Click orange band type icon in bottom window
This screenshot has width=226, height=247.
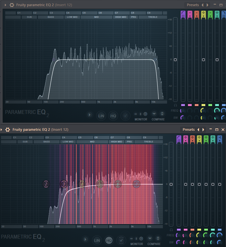(192, 140)
